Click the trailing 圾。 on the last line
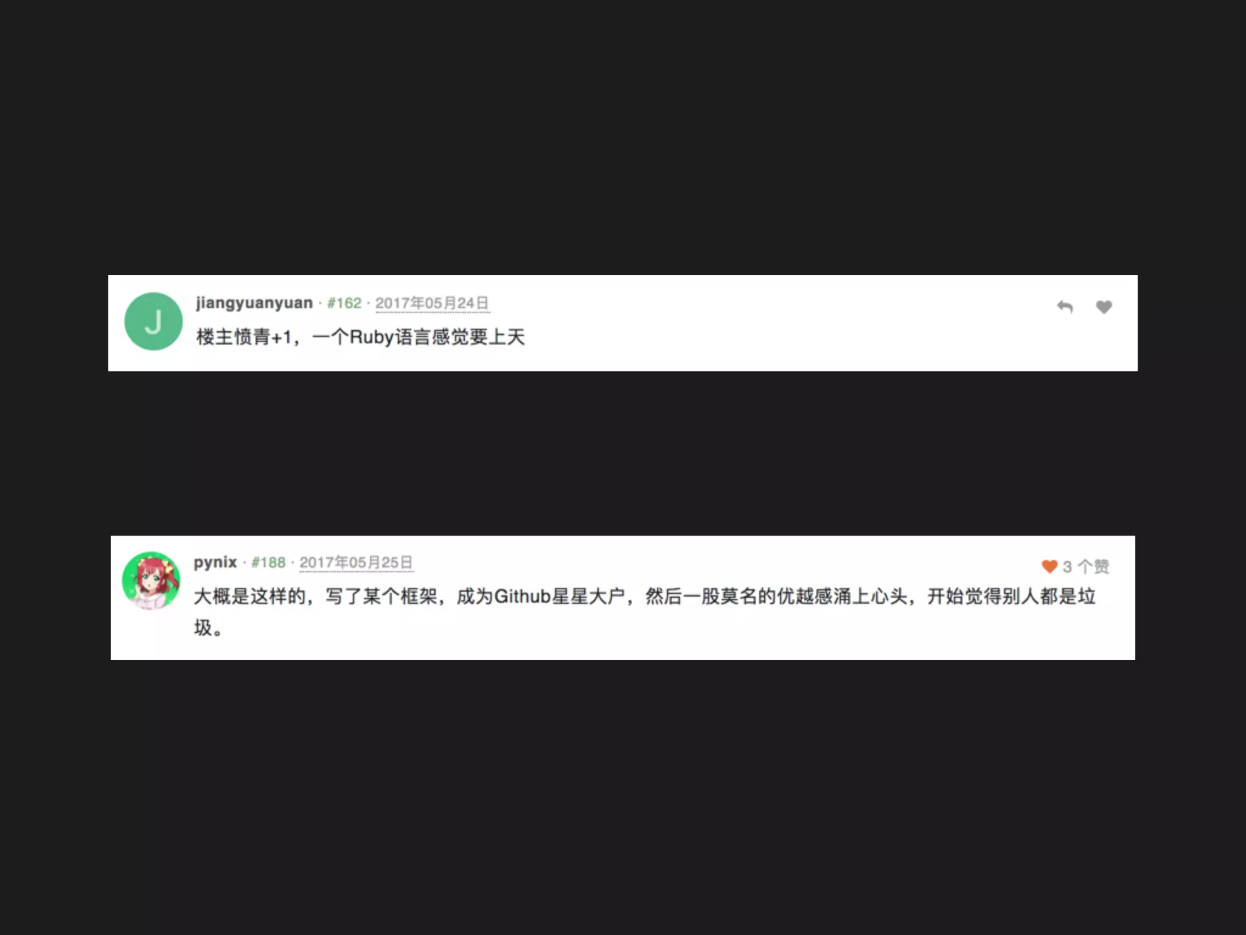The image size is (1246, 935). tap(208, 628)
